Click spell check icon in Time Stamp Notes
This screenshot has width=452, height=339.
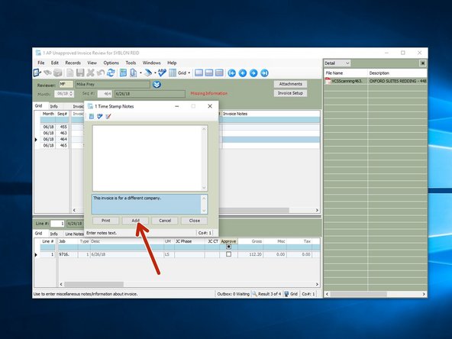tap(100, 117)
